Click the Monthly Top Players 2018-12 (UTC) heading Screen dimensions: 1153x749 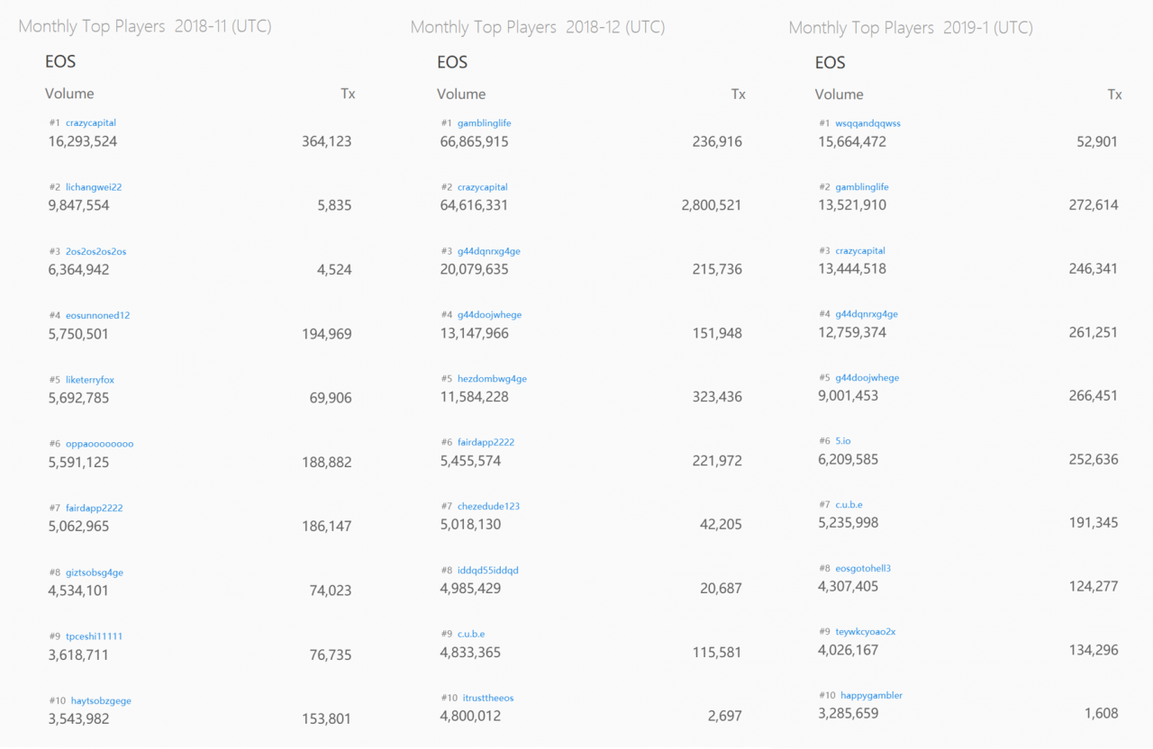[538, 27]
